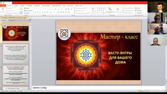
Task: Select the star shape in shapes gallery
Action: pyautogui.click(x=103, y=13)
